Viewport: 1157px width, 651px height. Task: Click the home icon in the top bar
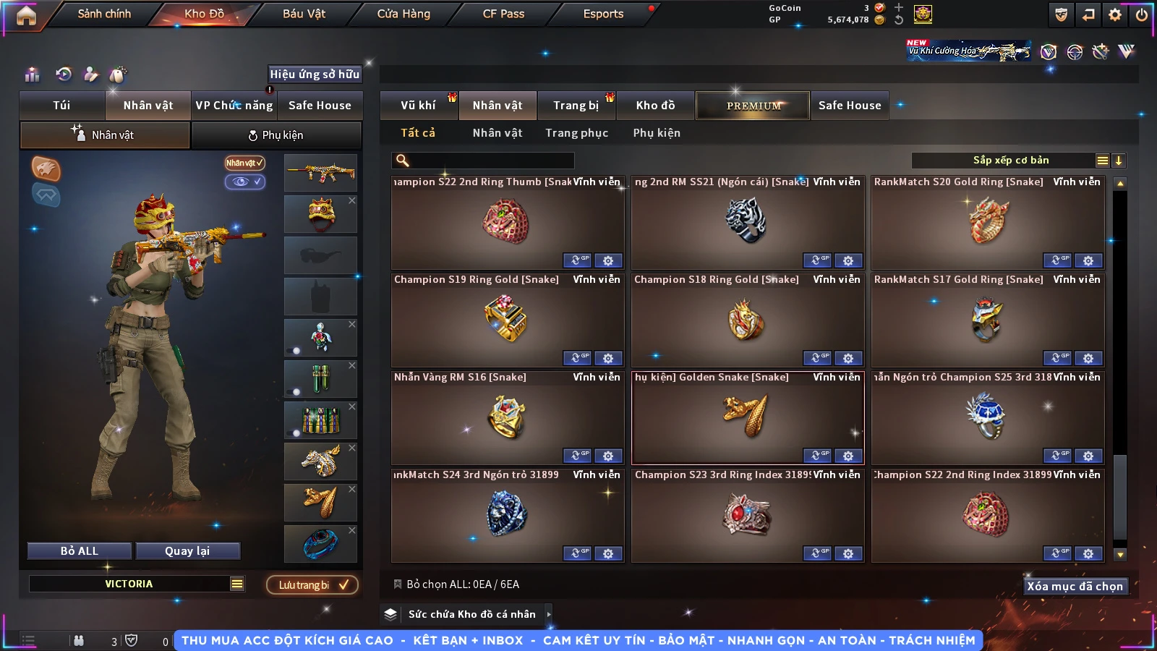[26, 15]
